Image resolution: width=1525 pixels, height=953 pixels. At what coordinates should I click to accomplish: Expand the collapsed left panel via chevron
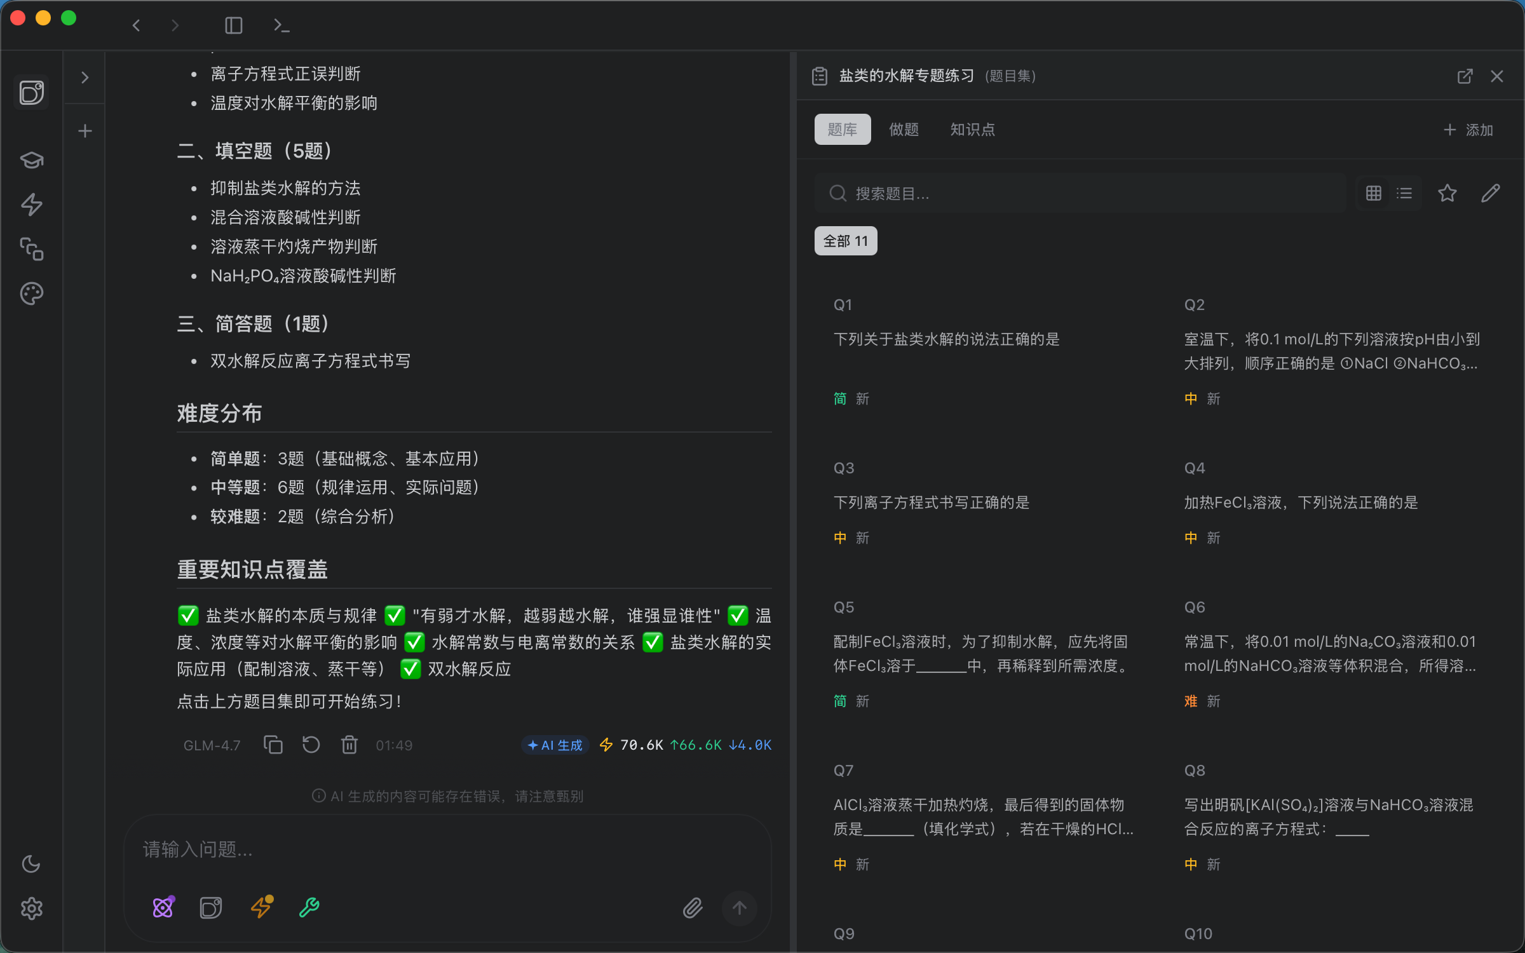click(85, 77)
